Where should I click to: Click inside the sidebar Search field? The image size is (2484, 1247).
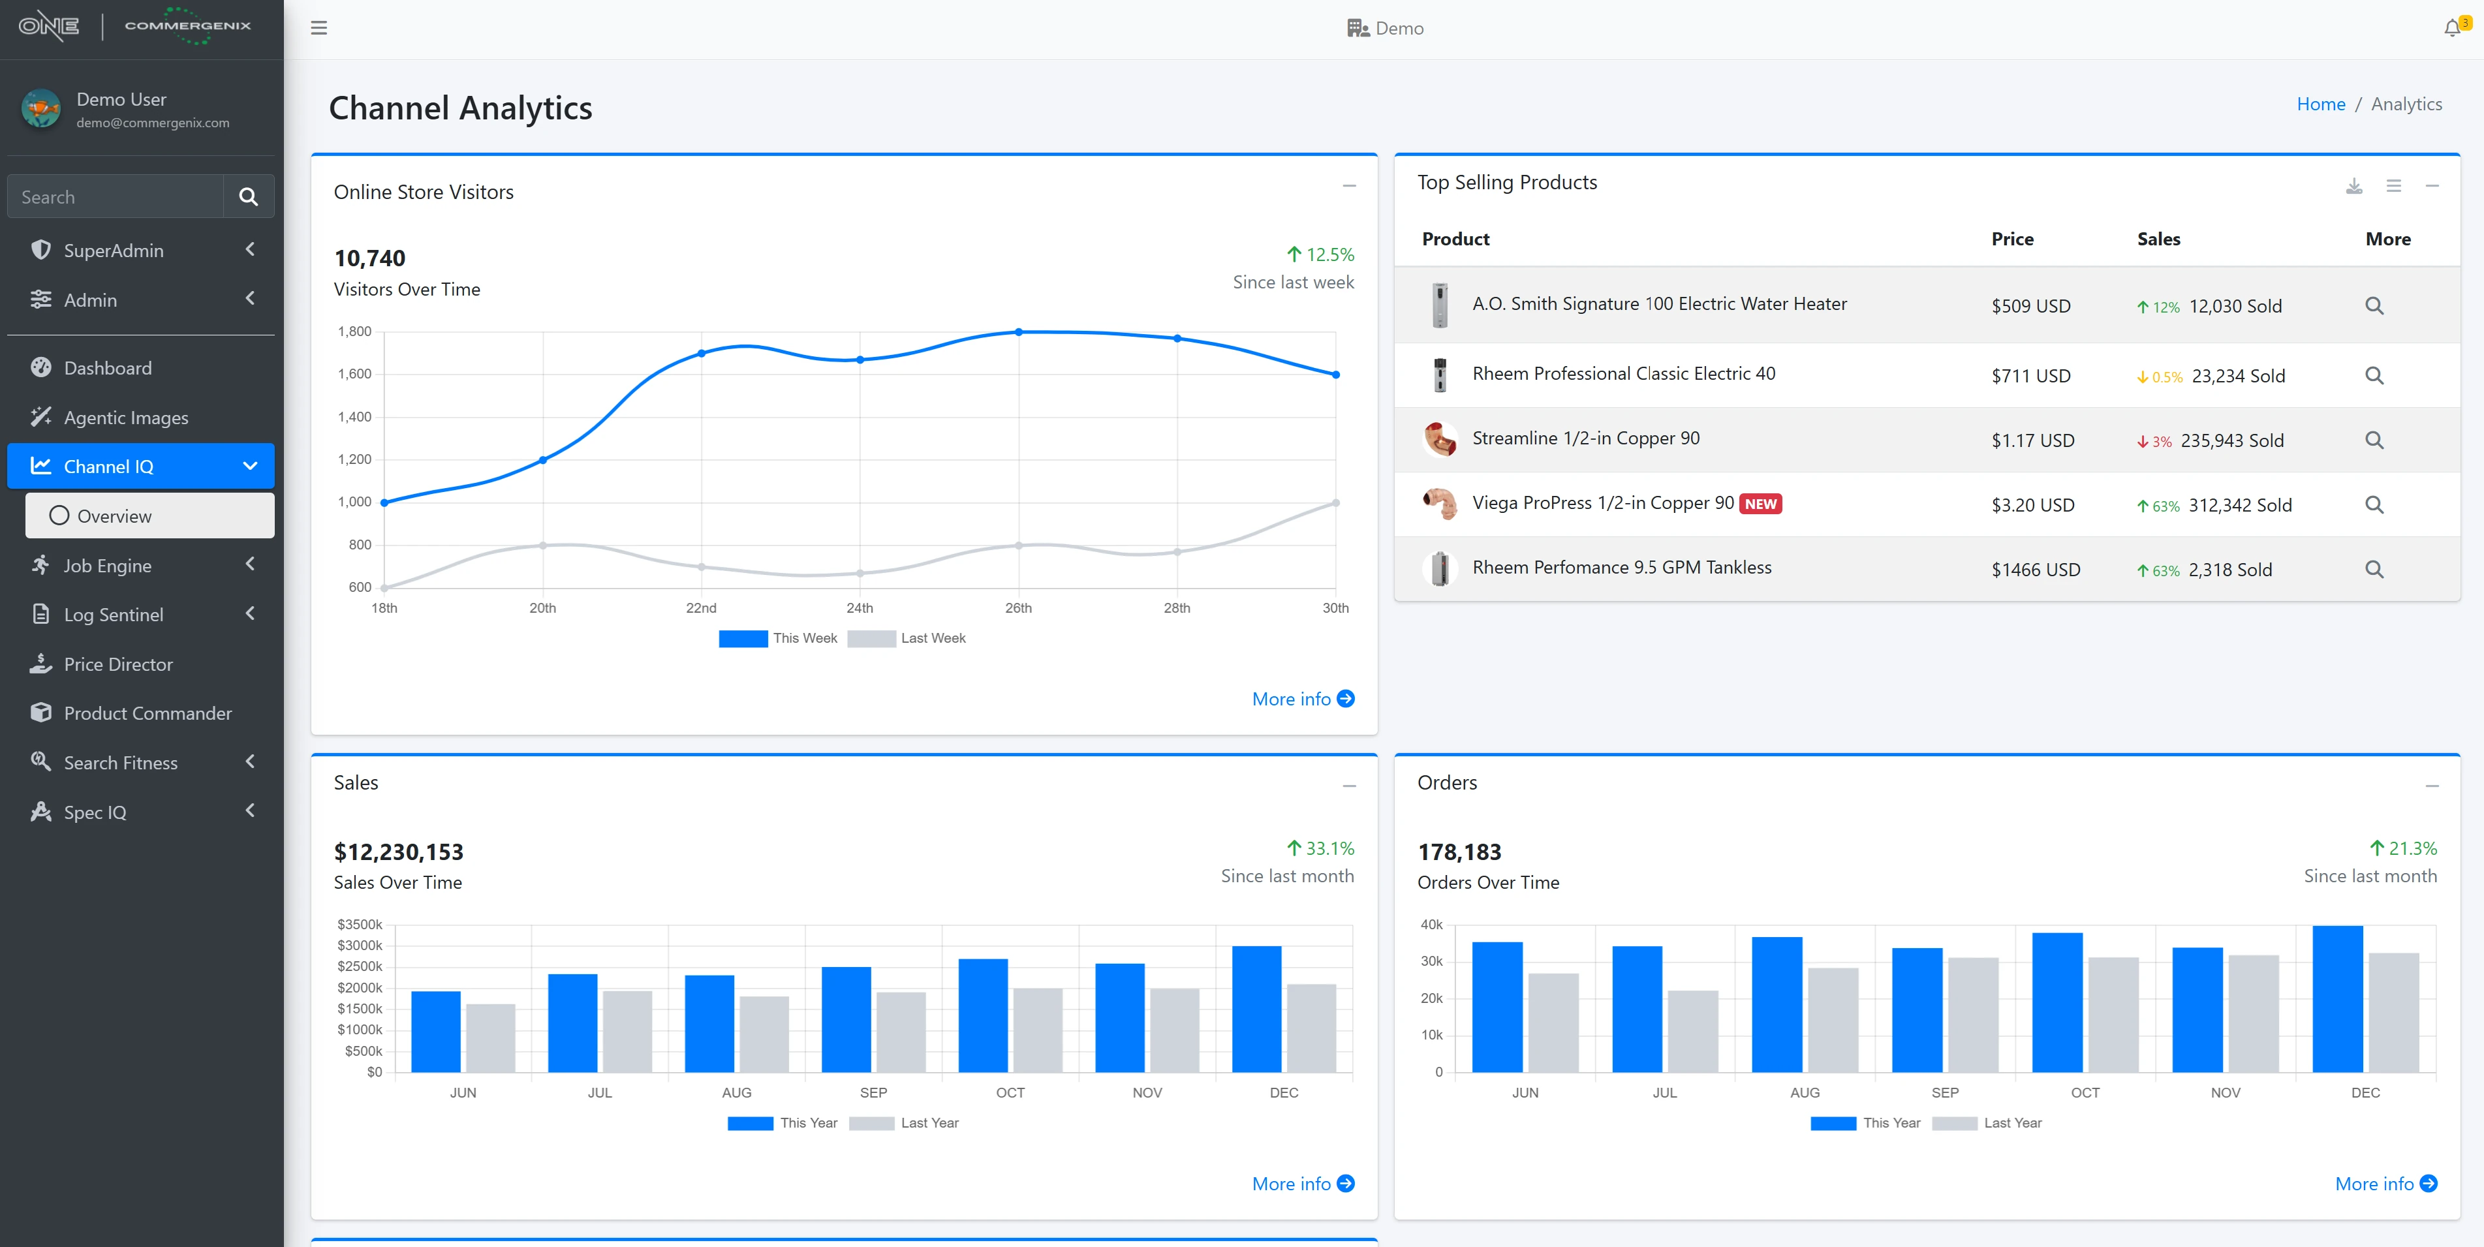pos(115,197)
